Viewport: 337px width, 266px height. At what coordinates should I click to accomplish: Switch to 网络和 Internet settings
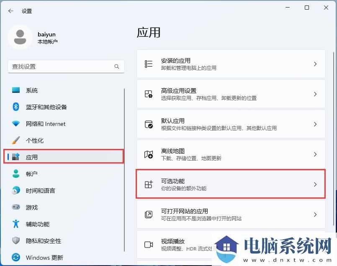(42, 124)
